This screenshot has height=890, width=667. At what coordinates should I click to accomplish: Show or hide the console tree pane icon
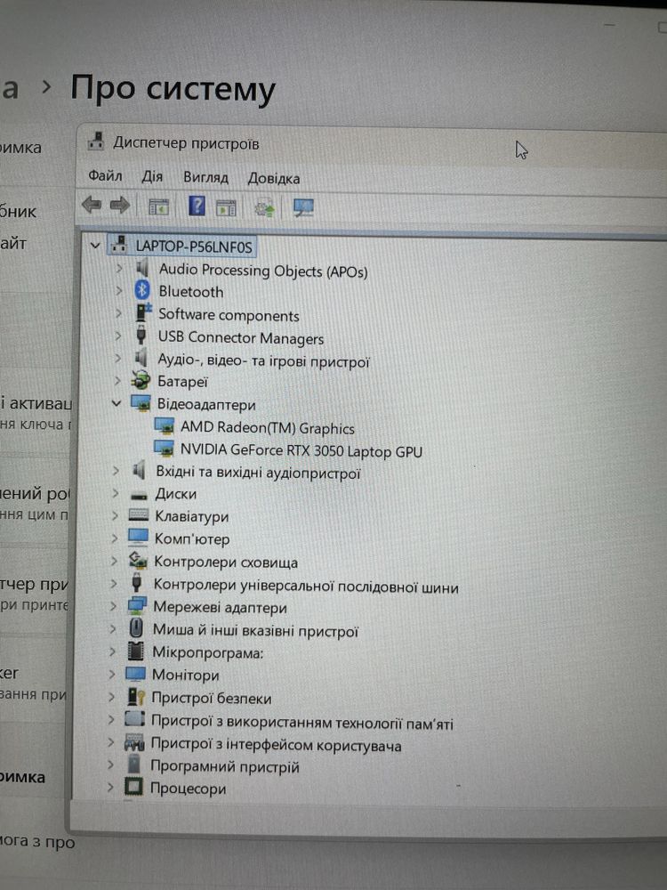point(158,206)
